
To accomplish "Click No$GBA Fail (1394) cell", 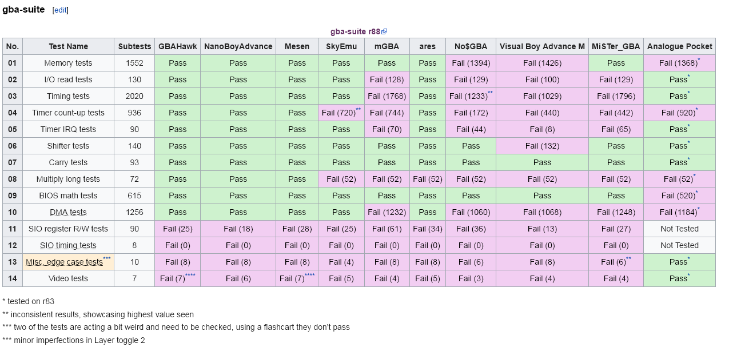I will click(x=471, y=63).
